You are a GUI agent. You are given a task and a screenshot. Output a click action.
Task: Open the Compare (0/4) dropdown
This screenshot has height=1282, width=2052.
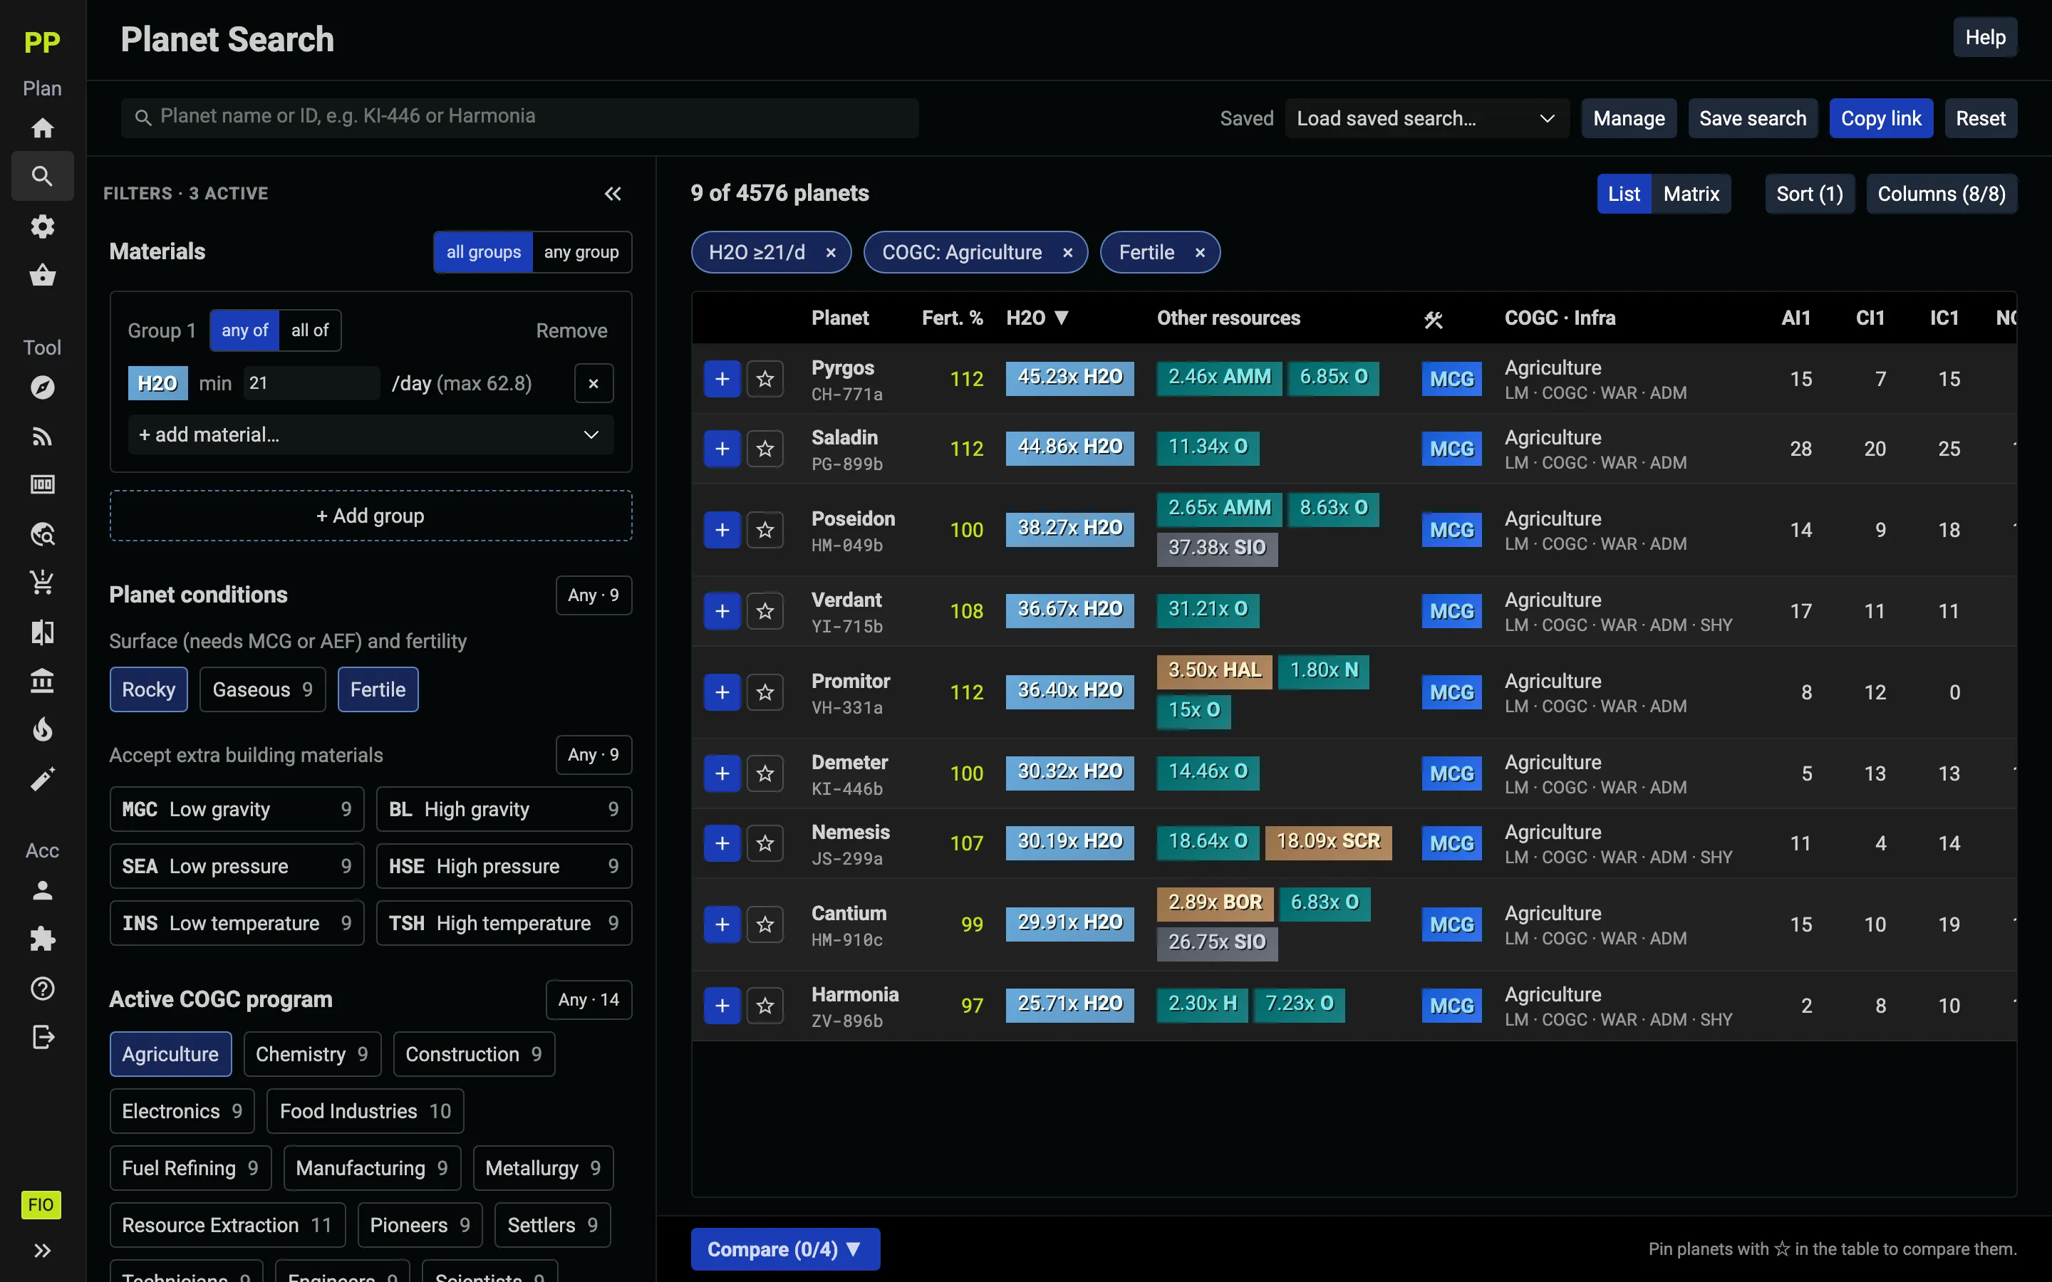pyautogui.click(x=785, y=1249)
